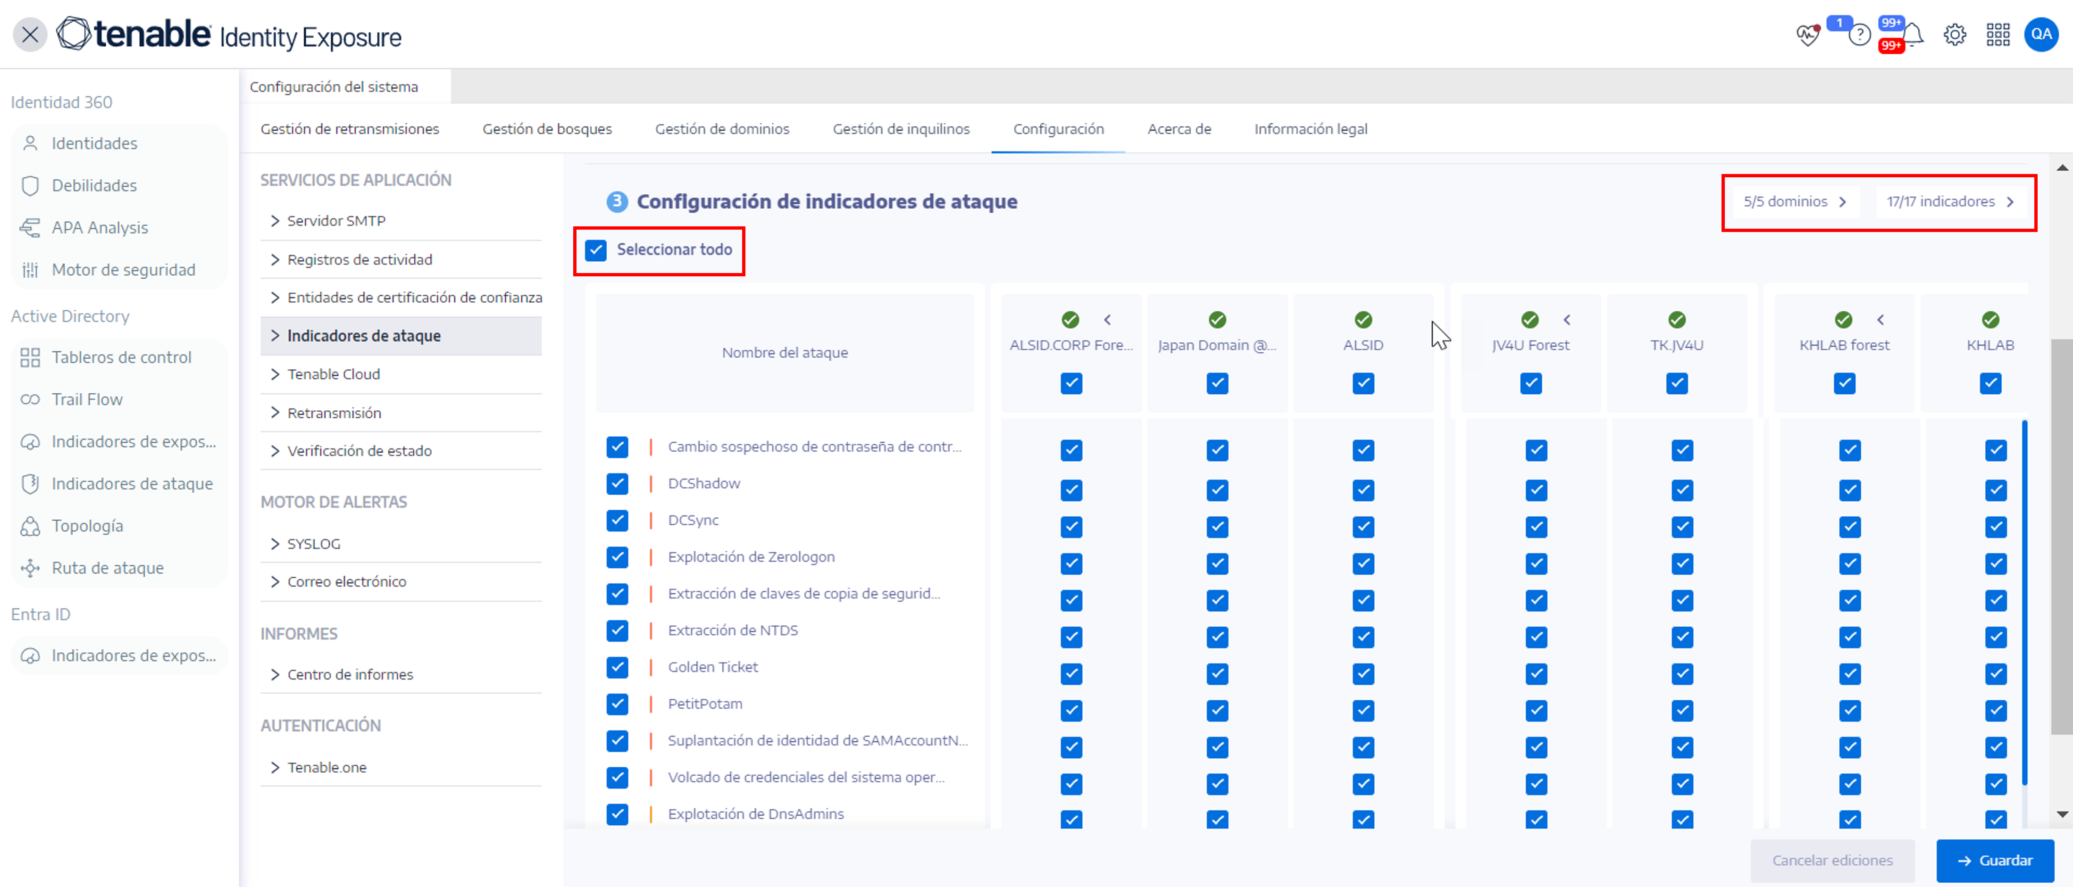The height and width of the screenshot is (887, 2073).
Task: Click the page scrollbar down arrow
Action: [2062, 814]
